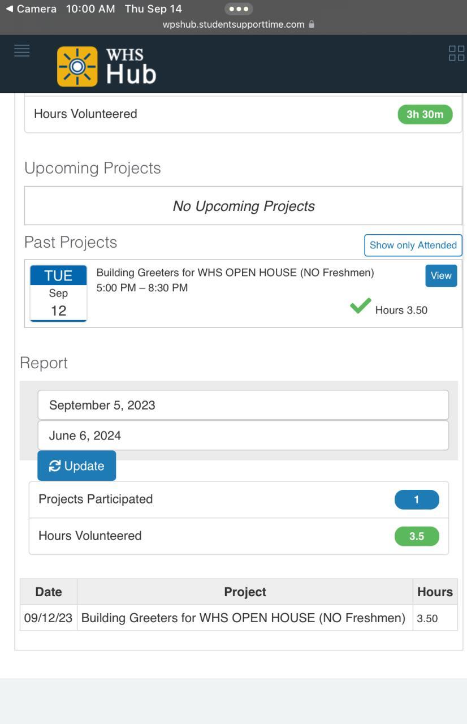The height and width of the screenshot is (724, 467).
Task: Tap the padlock icon in the address bar
Action: coord(312,24)
